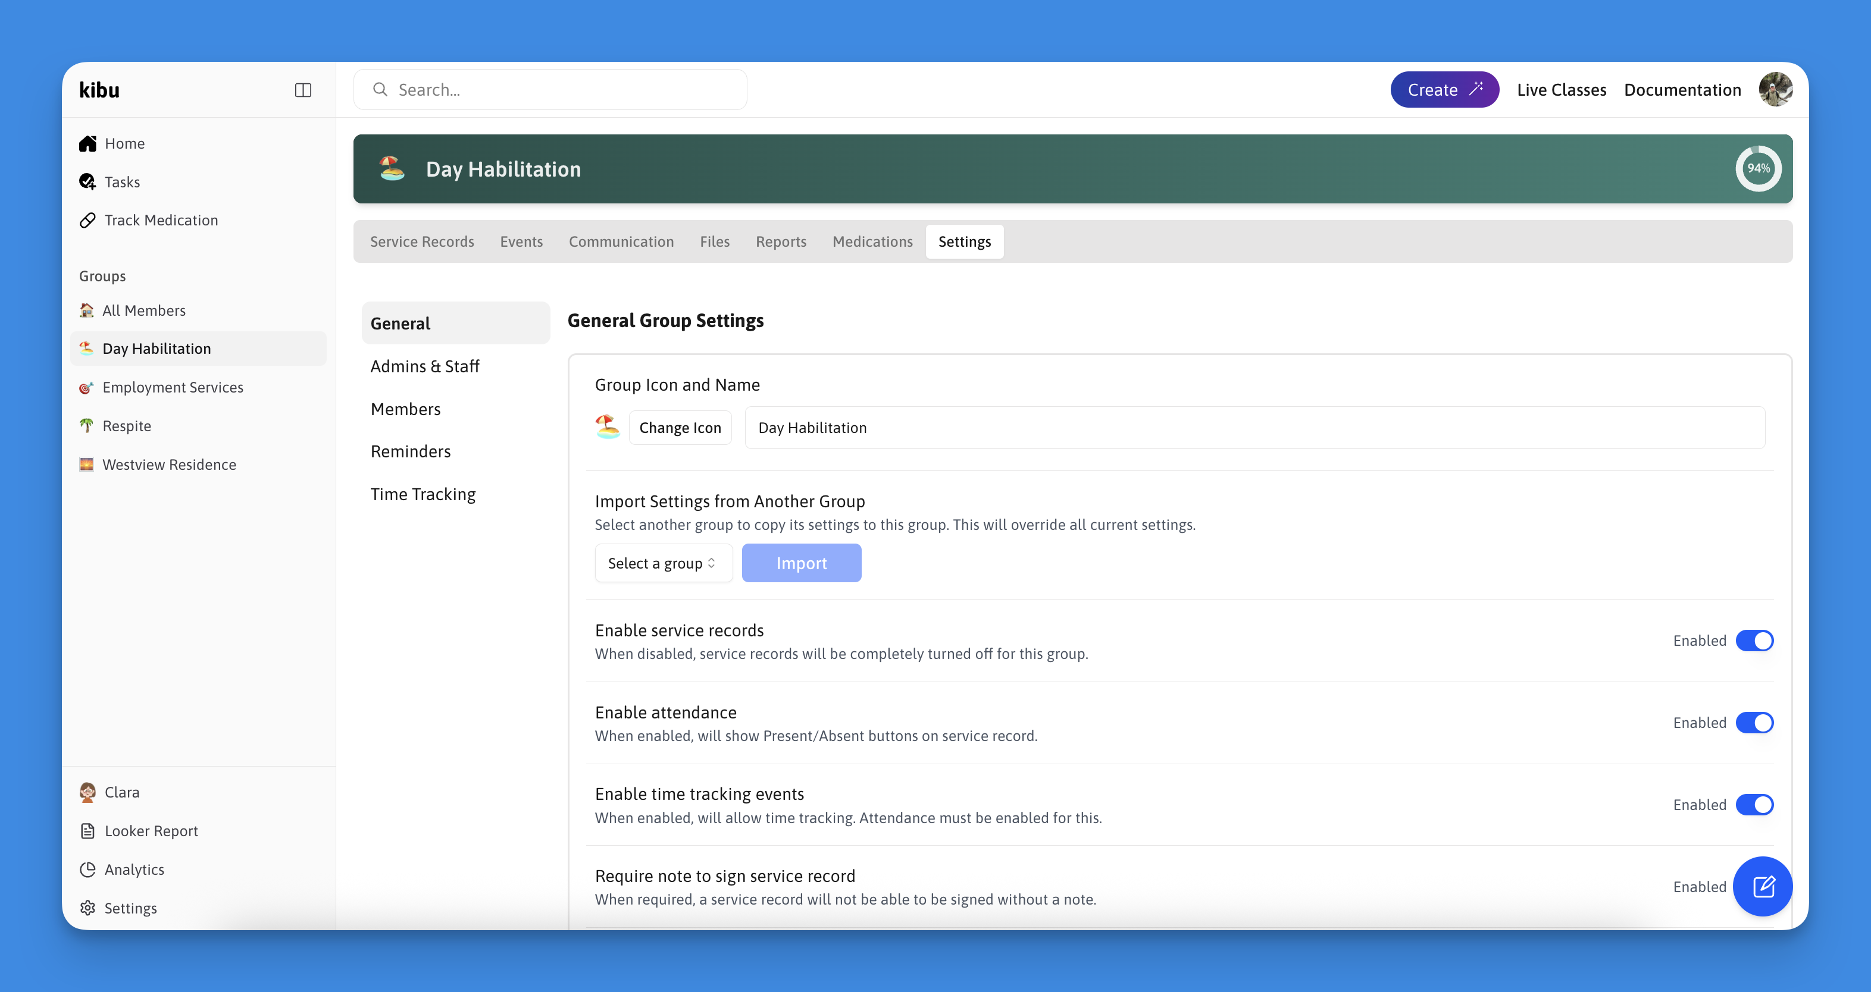1871x992 pixels.
Task: Open Track Medication pill icon
Action: [x=88, y=221]
